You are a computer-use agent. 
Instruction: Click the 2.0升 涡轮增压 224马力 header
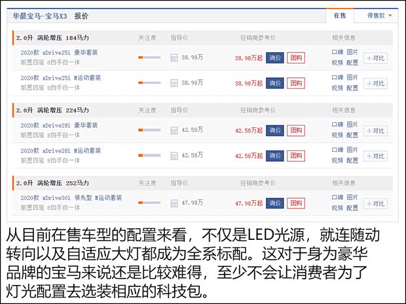click(x=52, y=110)
